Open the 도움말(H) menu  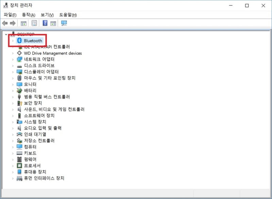68,15
